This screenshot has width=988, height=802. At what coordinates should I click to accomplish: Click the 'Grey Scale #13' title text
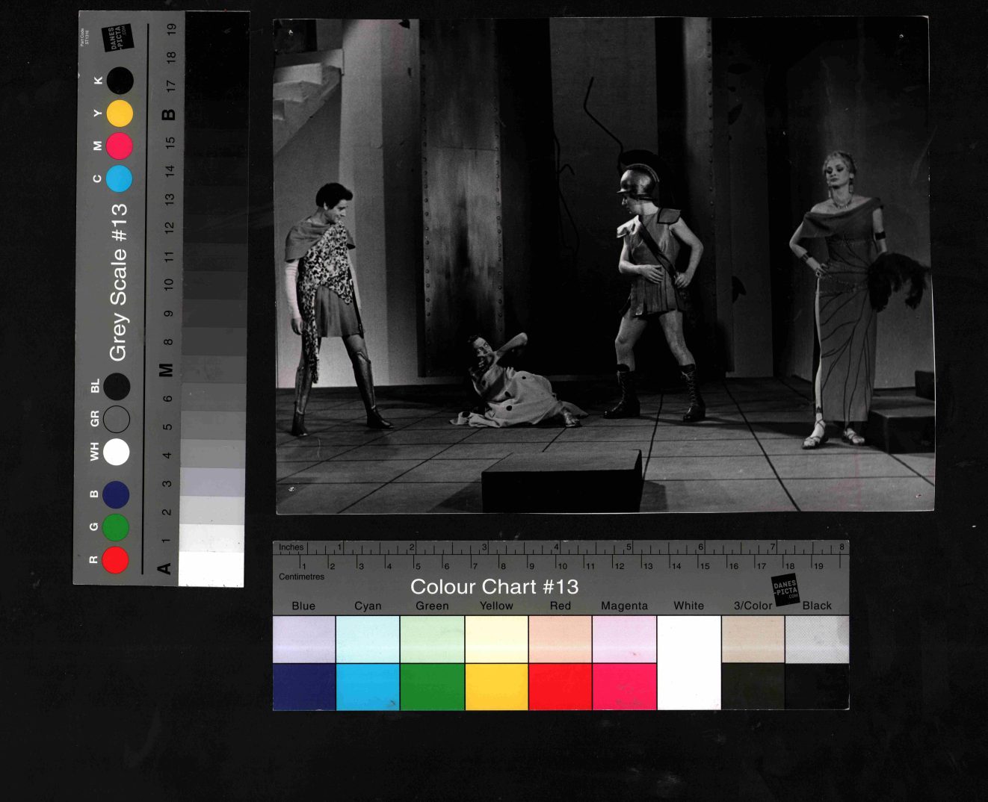(119, 282)
